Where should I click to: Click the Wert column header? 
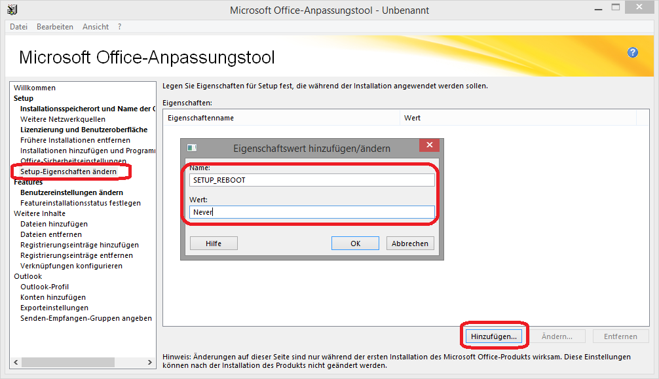[x=518, y=118]
